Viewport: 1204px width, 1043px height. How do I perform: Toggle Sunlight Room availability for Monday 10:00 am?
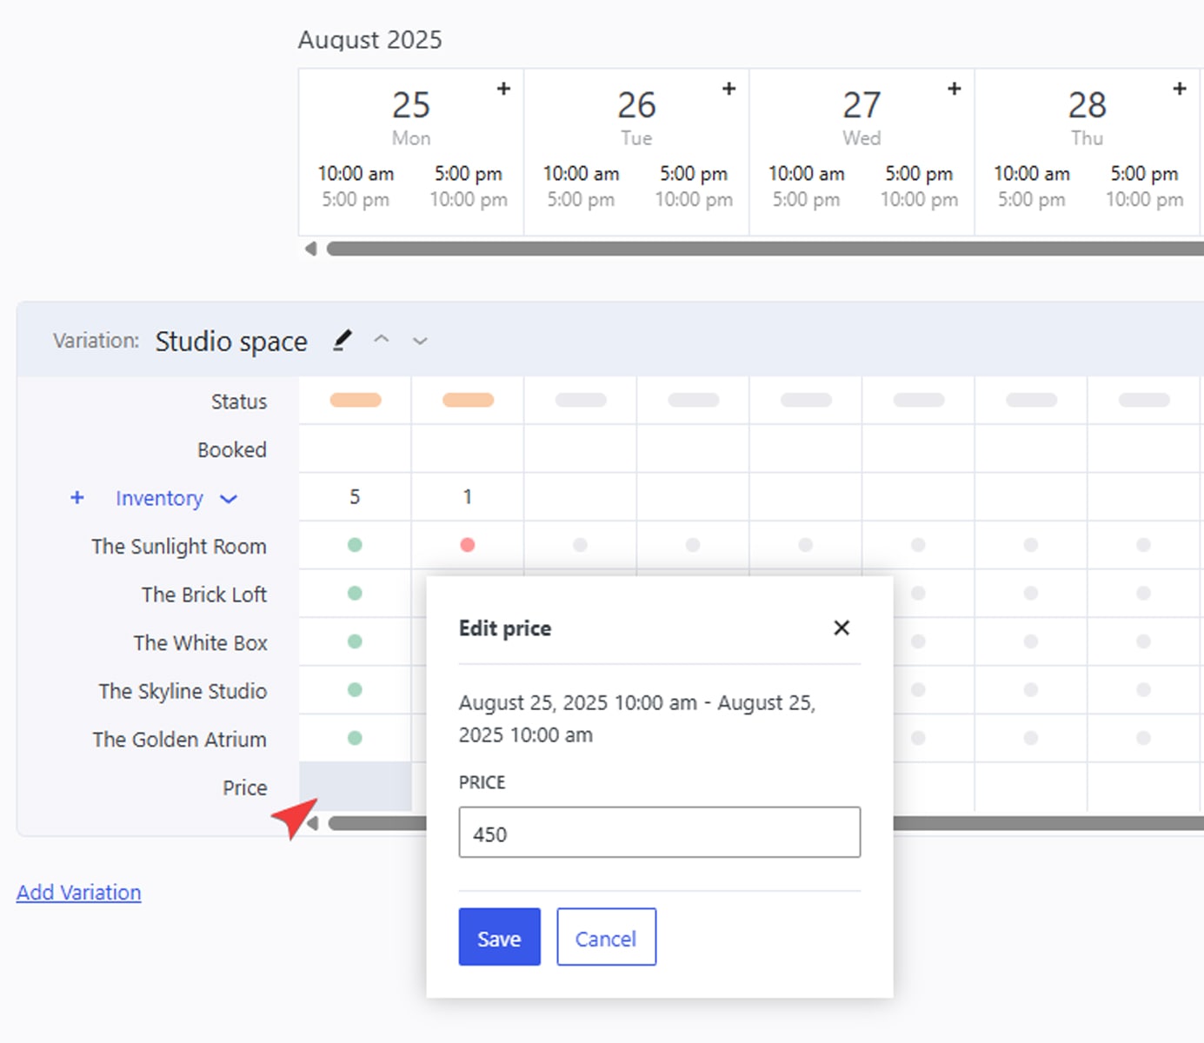tap(355, 545)
